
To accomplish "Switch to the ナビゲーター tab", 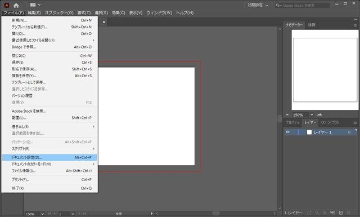I will (294, 25).
